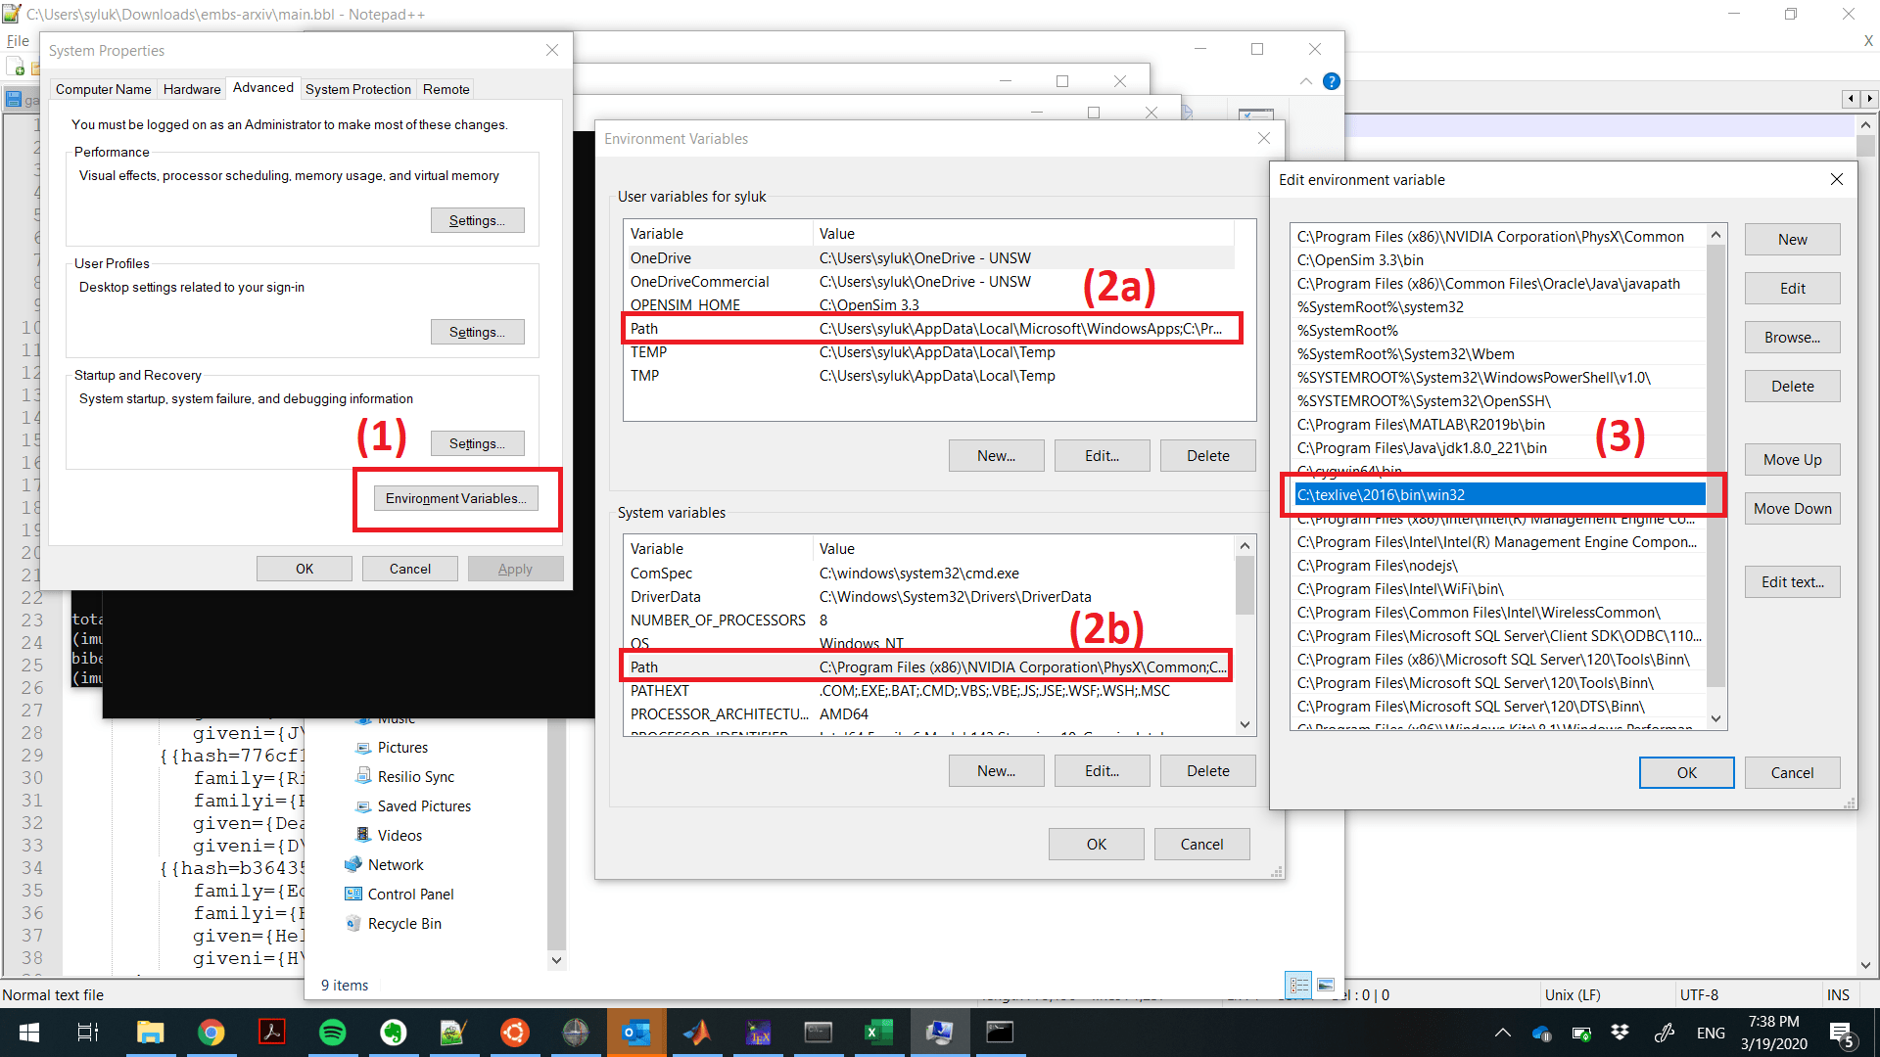The image size is (1880, 1057).
Task: Open Outlook from the taskbar
Action: tap(636, 1033)
